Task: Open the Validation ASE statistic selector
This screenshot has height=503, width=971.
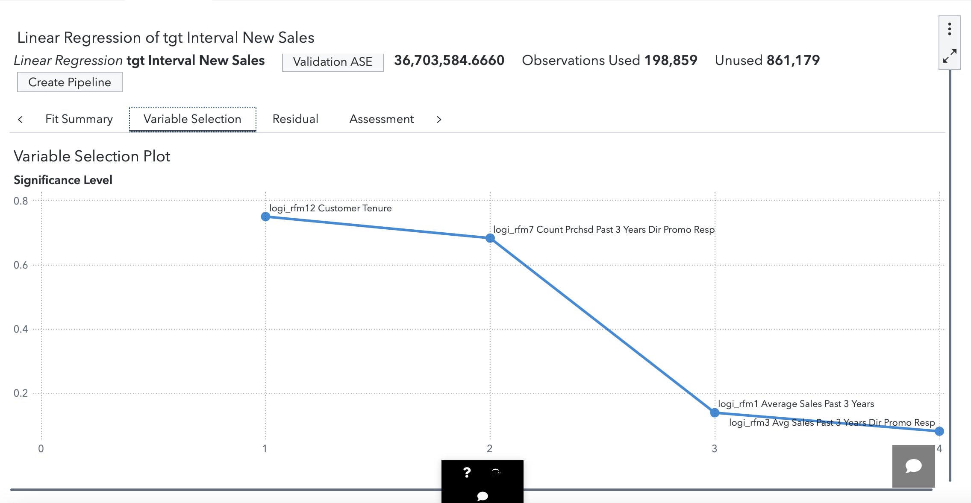Action: (x=332, y=61)
